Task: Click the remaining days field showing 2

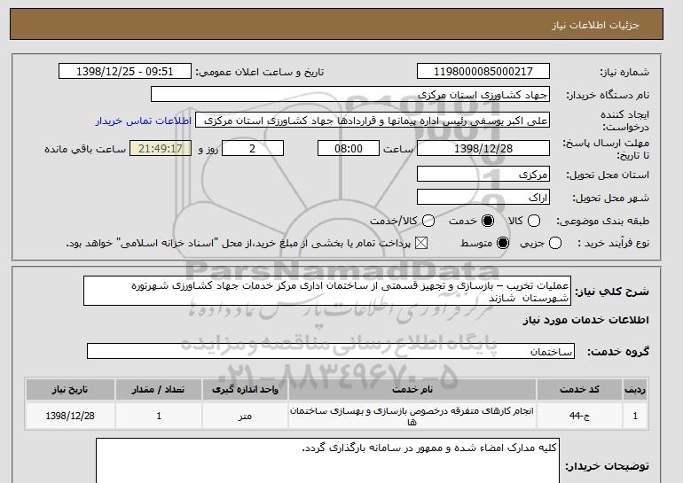Action: coord(253,148)
